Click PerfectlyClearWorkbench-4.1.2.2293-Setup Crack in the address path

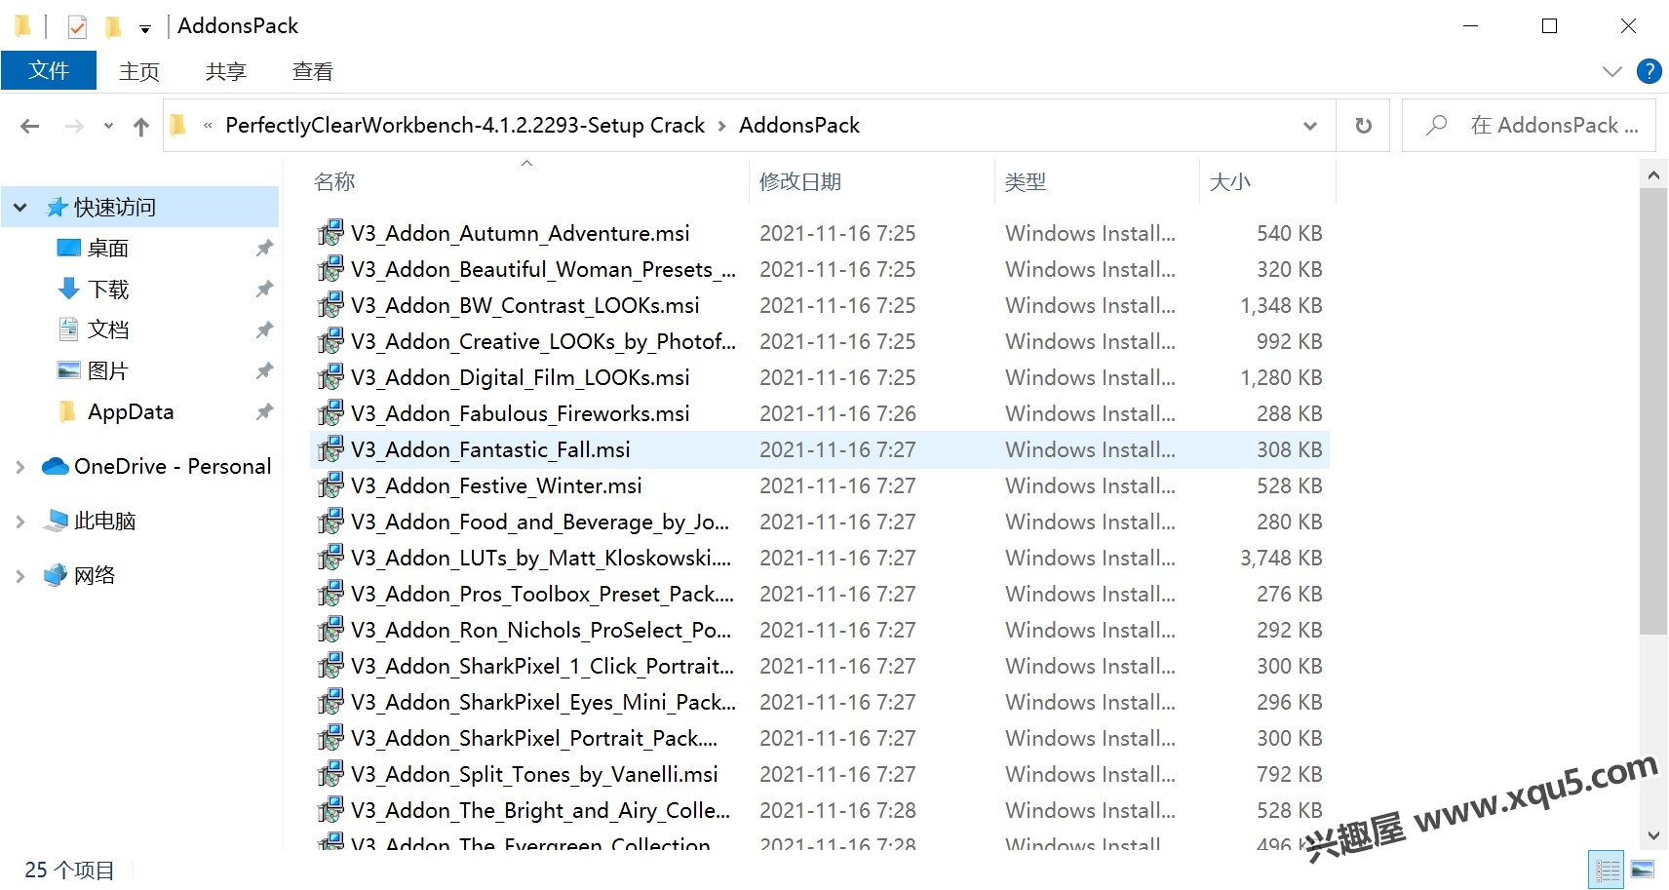[465, 125]
